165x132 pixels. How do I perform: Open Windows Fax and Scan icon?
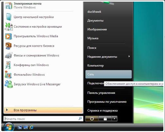pos(8,56)
